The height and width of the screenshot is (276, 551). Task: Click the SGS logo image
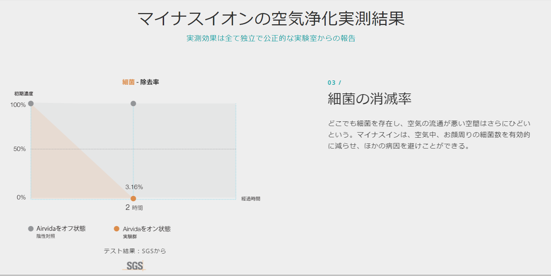(134, 265)
